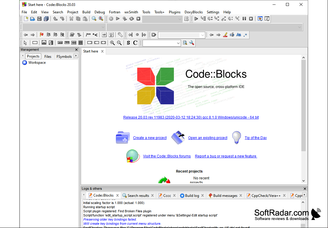The width and height of the screenshot is (328, 228).
Task: Open the build target dropdown
Action: [162, 19]
